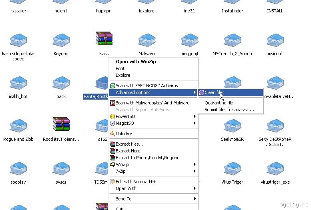Select the kako si lepa-fake codec icon
Image resolution: width=311 pixels, height=210 pixels.
pyautogui.click(x=18, y=40)
